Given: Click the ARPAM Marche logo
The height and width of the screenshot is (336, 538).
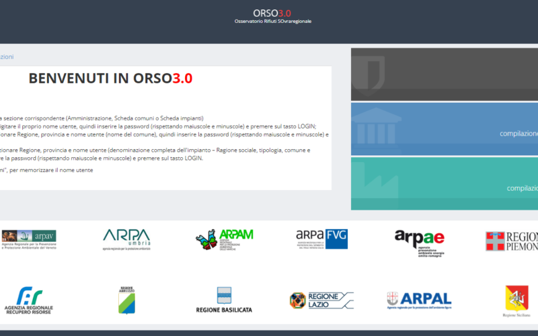Looking at the screenshot, I should [x=225, y=239].
